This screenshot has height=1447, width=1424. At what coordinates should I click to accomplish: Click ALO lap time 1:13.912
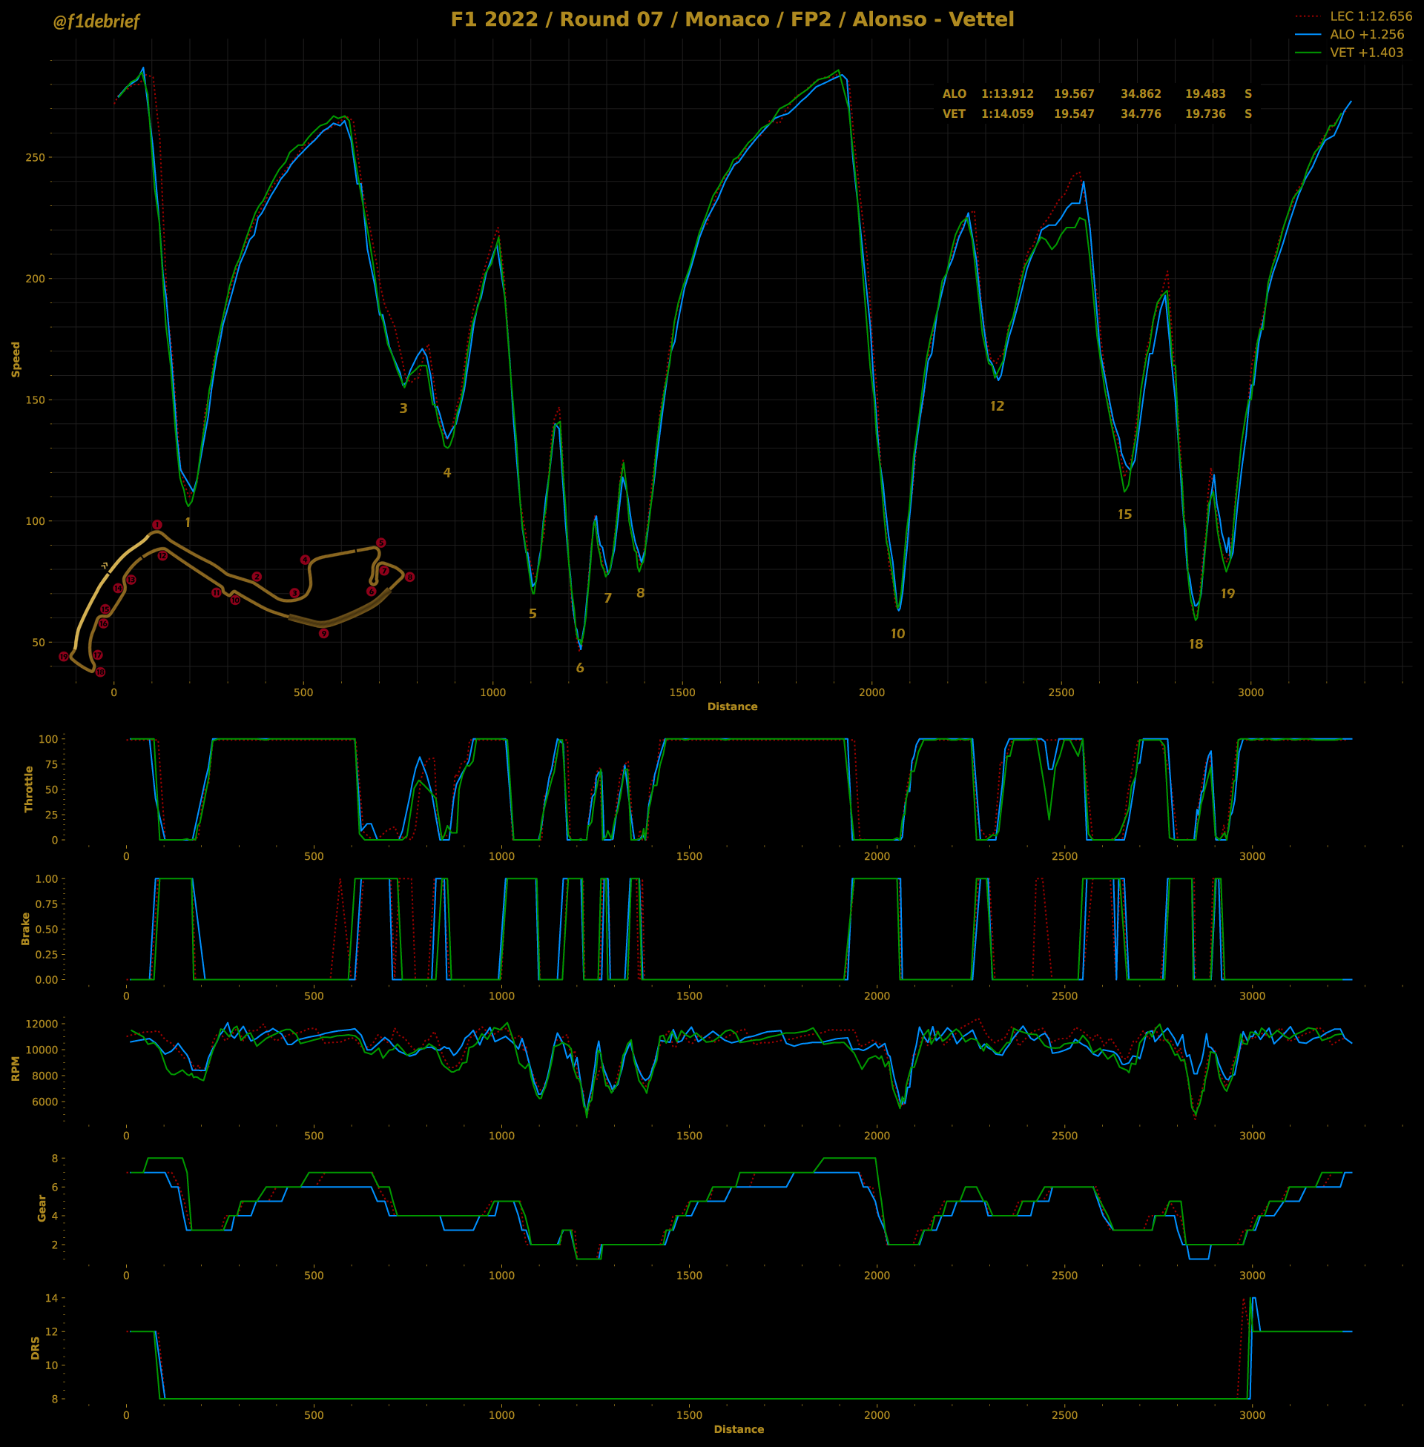[x=1007, y=94]
